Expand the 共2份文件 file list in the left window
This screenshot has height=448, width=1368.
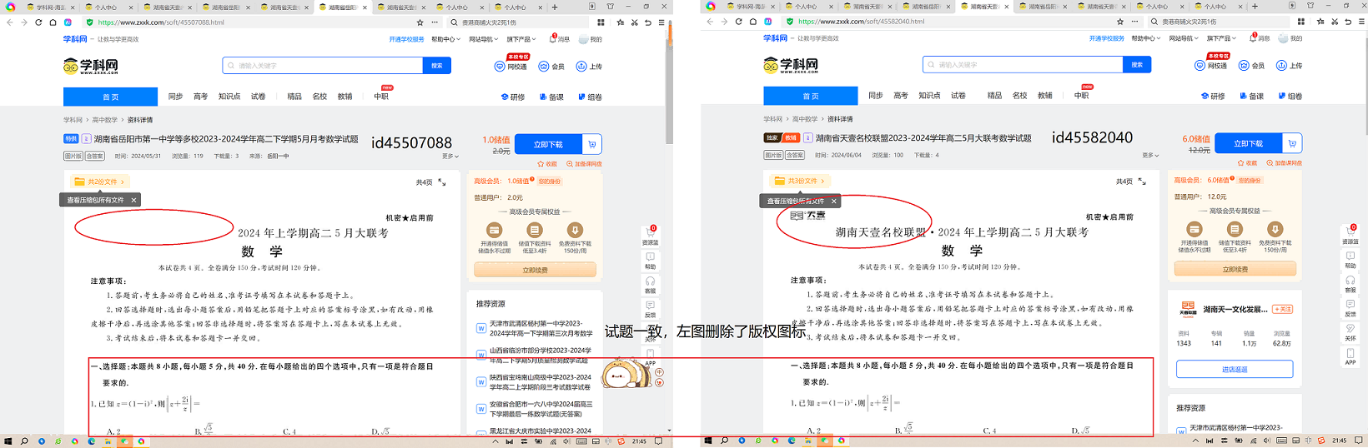pyautogui.click(x=99, y=182)
